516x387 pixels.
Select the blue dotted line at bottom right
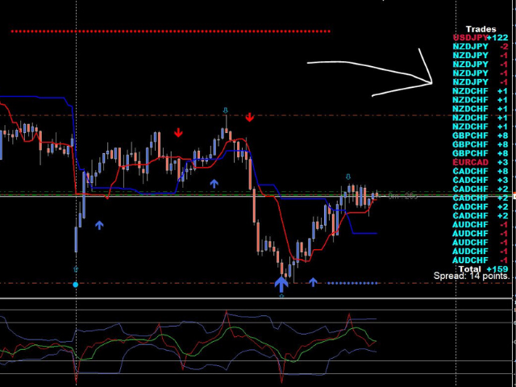point(353,283)
